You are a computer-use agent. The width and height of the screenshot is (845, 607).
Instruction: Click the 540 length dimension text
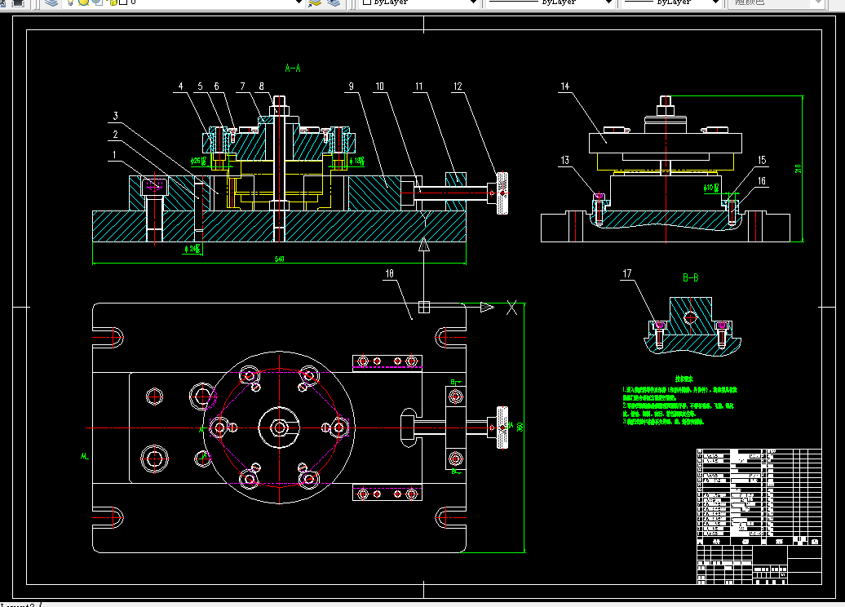tap(279, 259)
